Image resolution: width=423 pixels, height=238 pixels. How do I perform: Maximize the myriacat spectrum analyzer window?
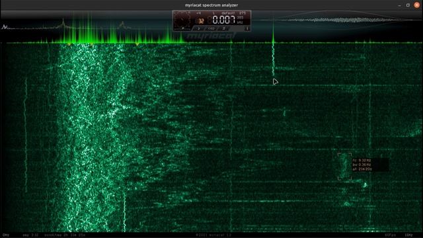[x=408, y=5]
